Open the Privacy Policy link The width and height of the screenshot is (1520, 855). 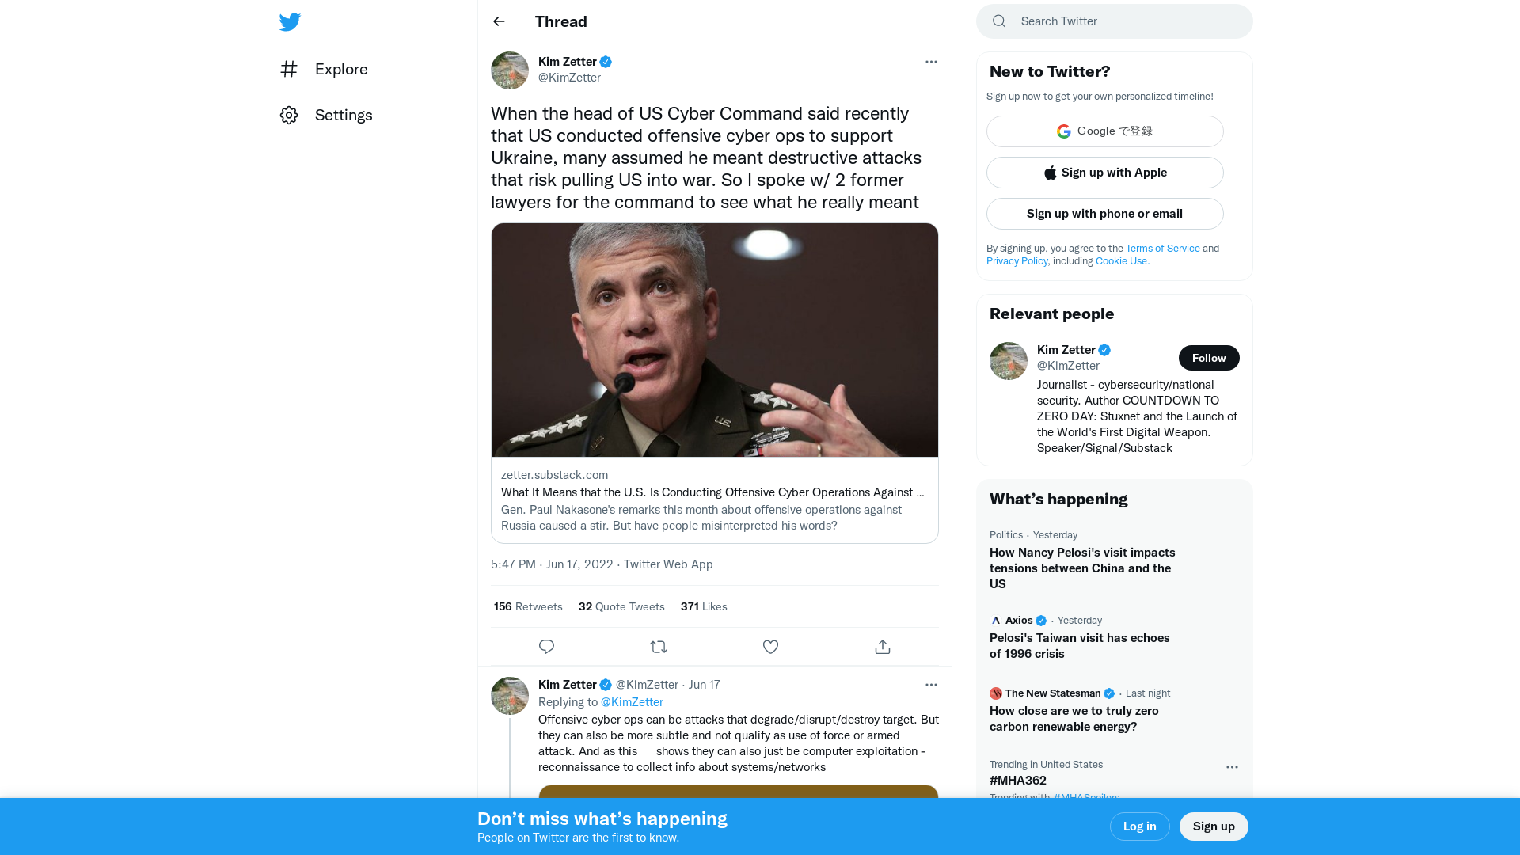[1016, 260]
